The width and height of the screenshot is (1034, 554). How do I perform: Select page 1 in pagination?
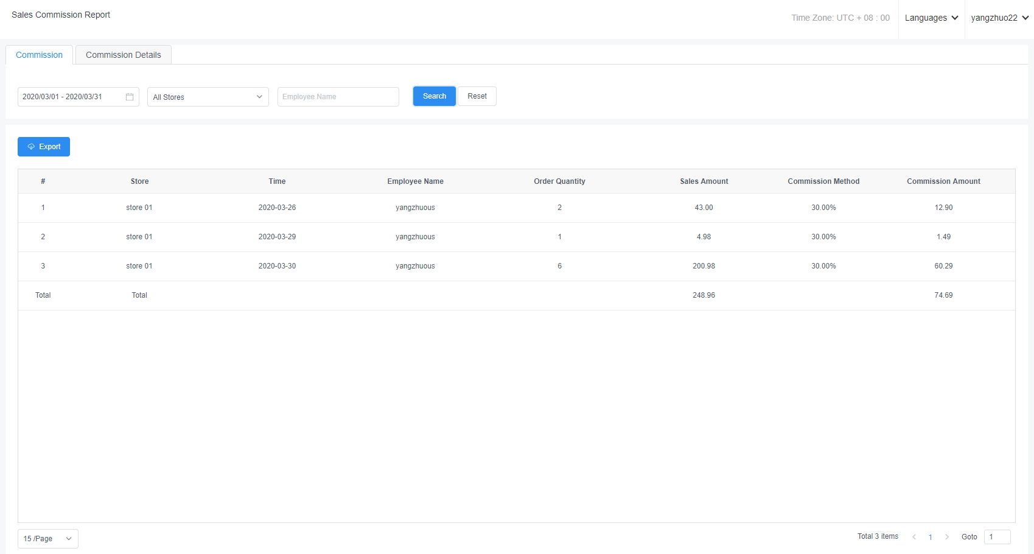[930, 537]
